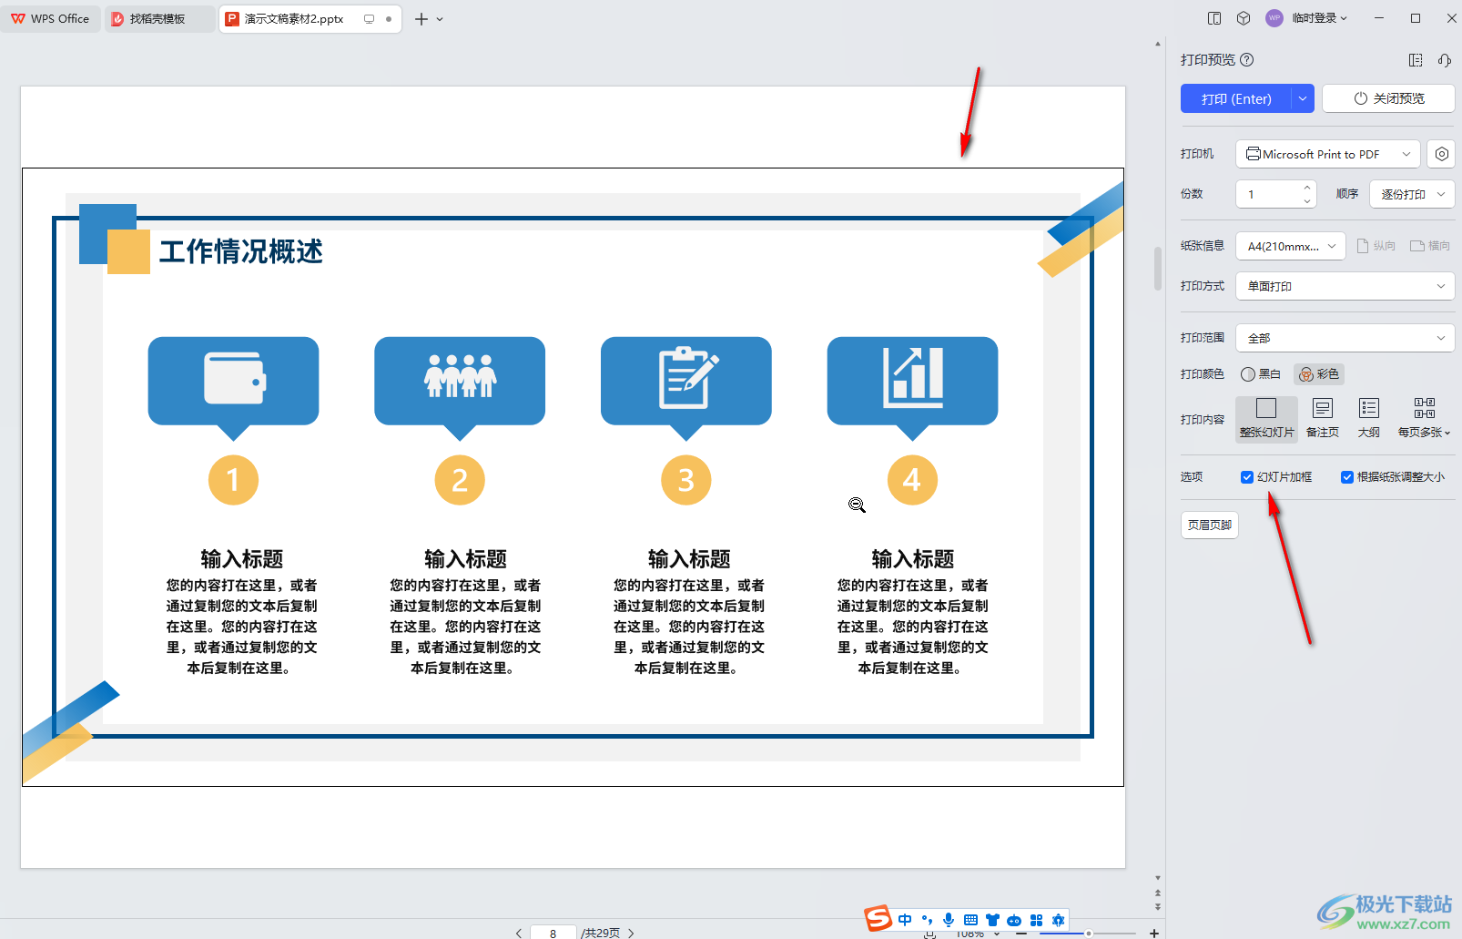Decrease copies with down stepper arrow
This screenshot has height=939, width=1462.
click(x=1307, y=200)
